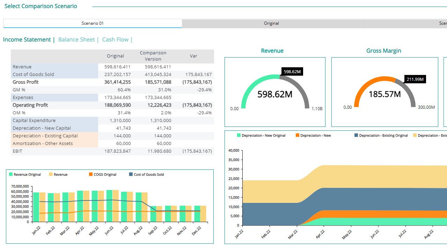
Task: Select the Cost of Goods Sold row
Action: [112, 74]
